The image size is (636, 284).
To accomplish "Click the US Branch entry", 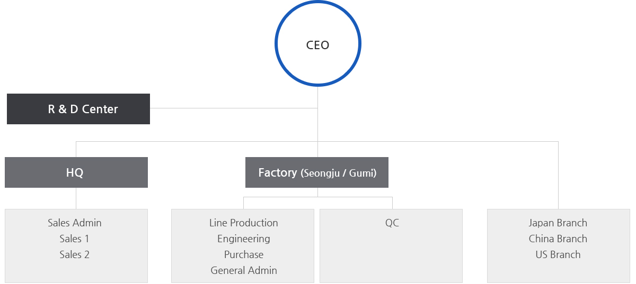I will 558,254.
